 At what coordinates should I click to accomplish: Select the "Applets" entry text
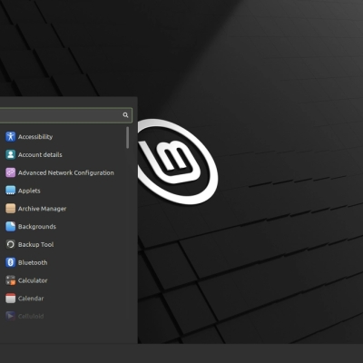(x=29, y=191)
